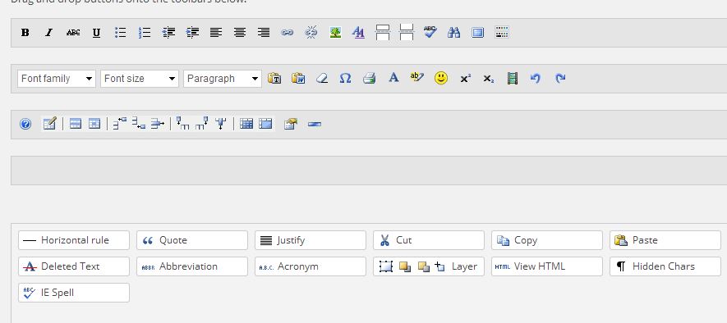Click the text color A icon
This screenshot has height=323, width=727.
pyautogui.click(x=393, y=78)
